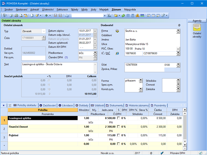Click the printer icon in the toolbar
This screenshot has width=207, height=155.
click(x=16, y=15)
